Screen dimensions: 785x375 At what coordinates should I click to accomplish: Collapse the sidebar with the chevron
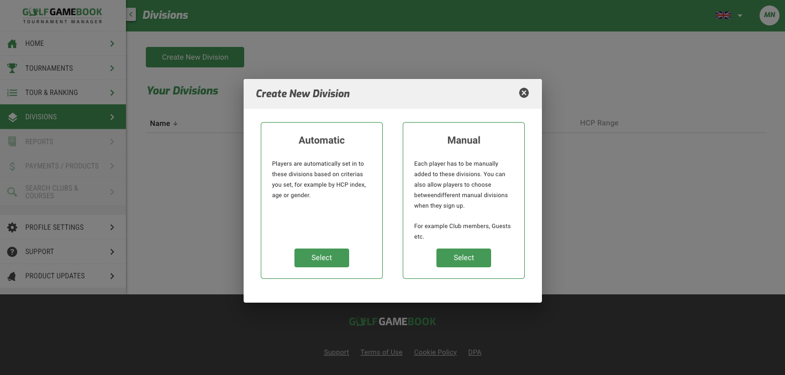130,15
